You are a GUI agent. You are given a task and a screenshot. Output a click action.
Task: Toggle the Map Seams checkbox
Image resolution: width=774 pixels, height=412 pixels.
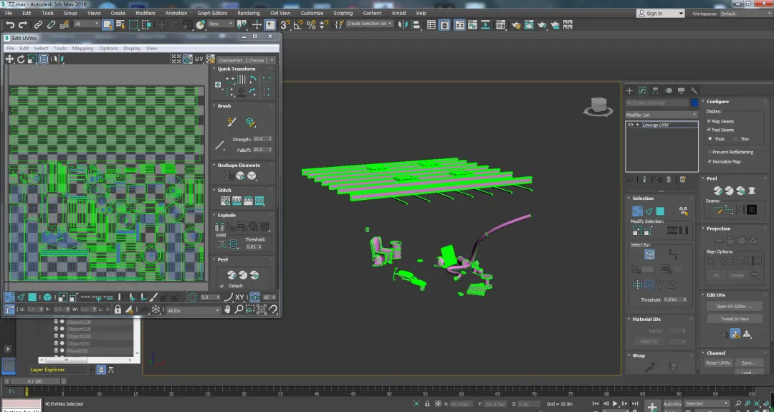point(709,121)
